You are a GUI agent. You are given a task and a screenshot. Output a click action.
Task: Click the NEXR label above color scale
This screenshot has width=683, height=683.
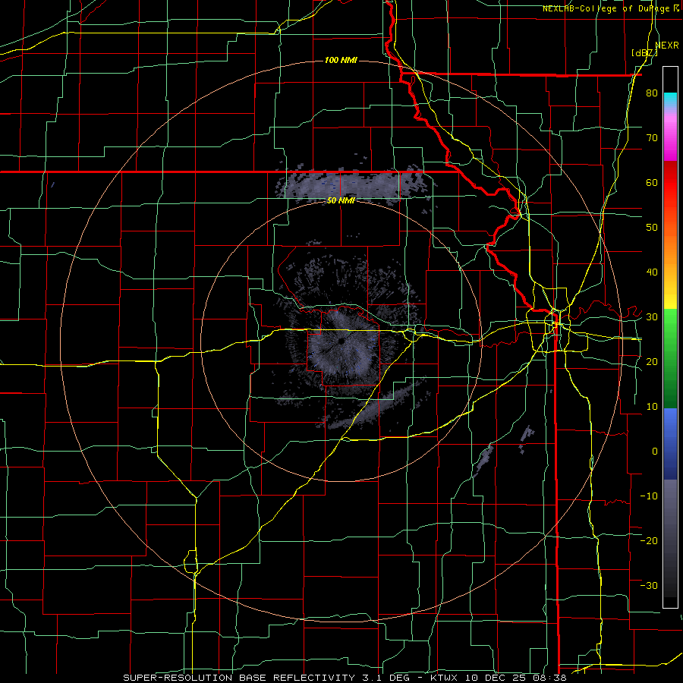[x=666, y=46]
